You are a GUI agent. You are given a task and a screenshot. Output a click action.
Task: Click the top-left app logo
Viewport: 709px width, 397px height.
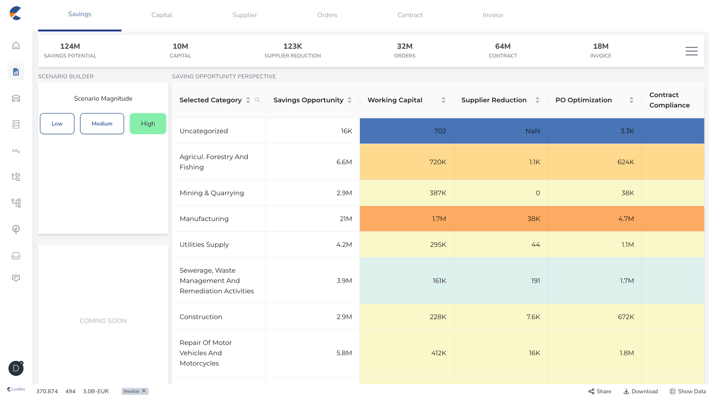(16, 13)
